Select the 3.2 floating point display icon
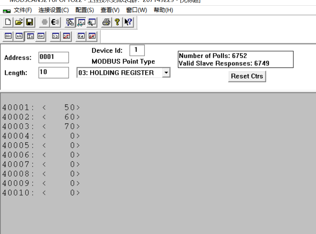The width and height of the screenshot is (316, 234). click(x=56, y=36)
